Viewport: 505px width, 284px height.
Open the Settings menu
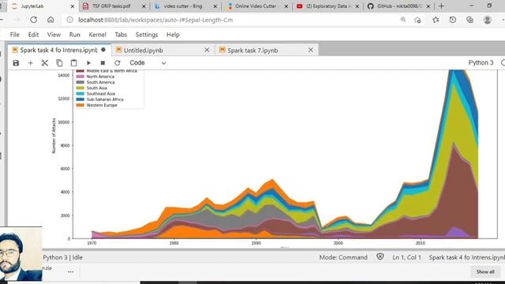(147, 35)
